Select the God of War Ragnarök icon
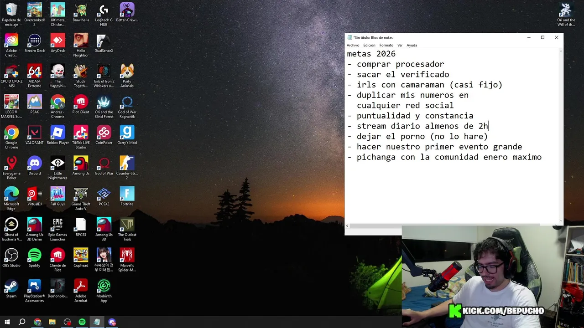 pos(127,107)
